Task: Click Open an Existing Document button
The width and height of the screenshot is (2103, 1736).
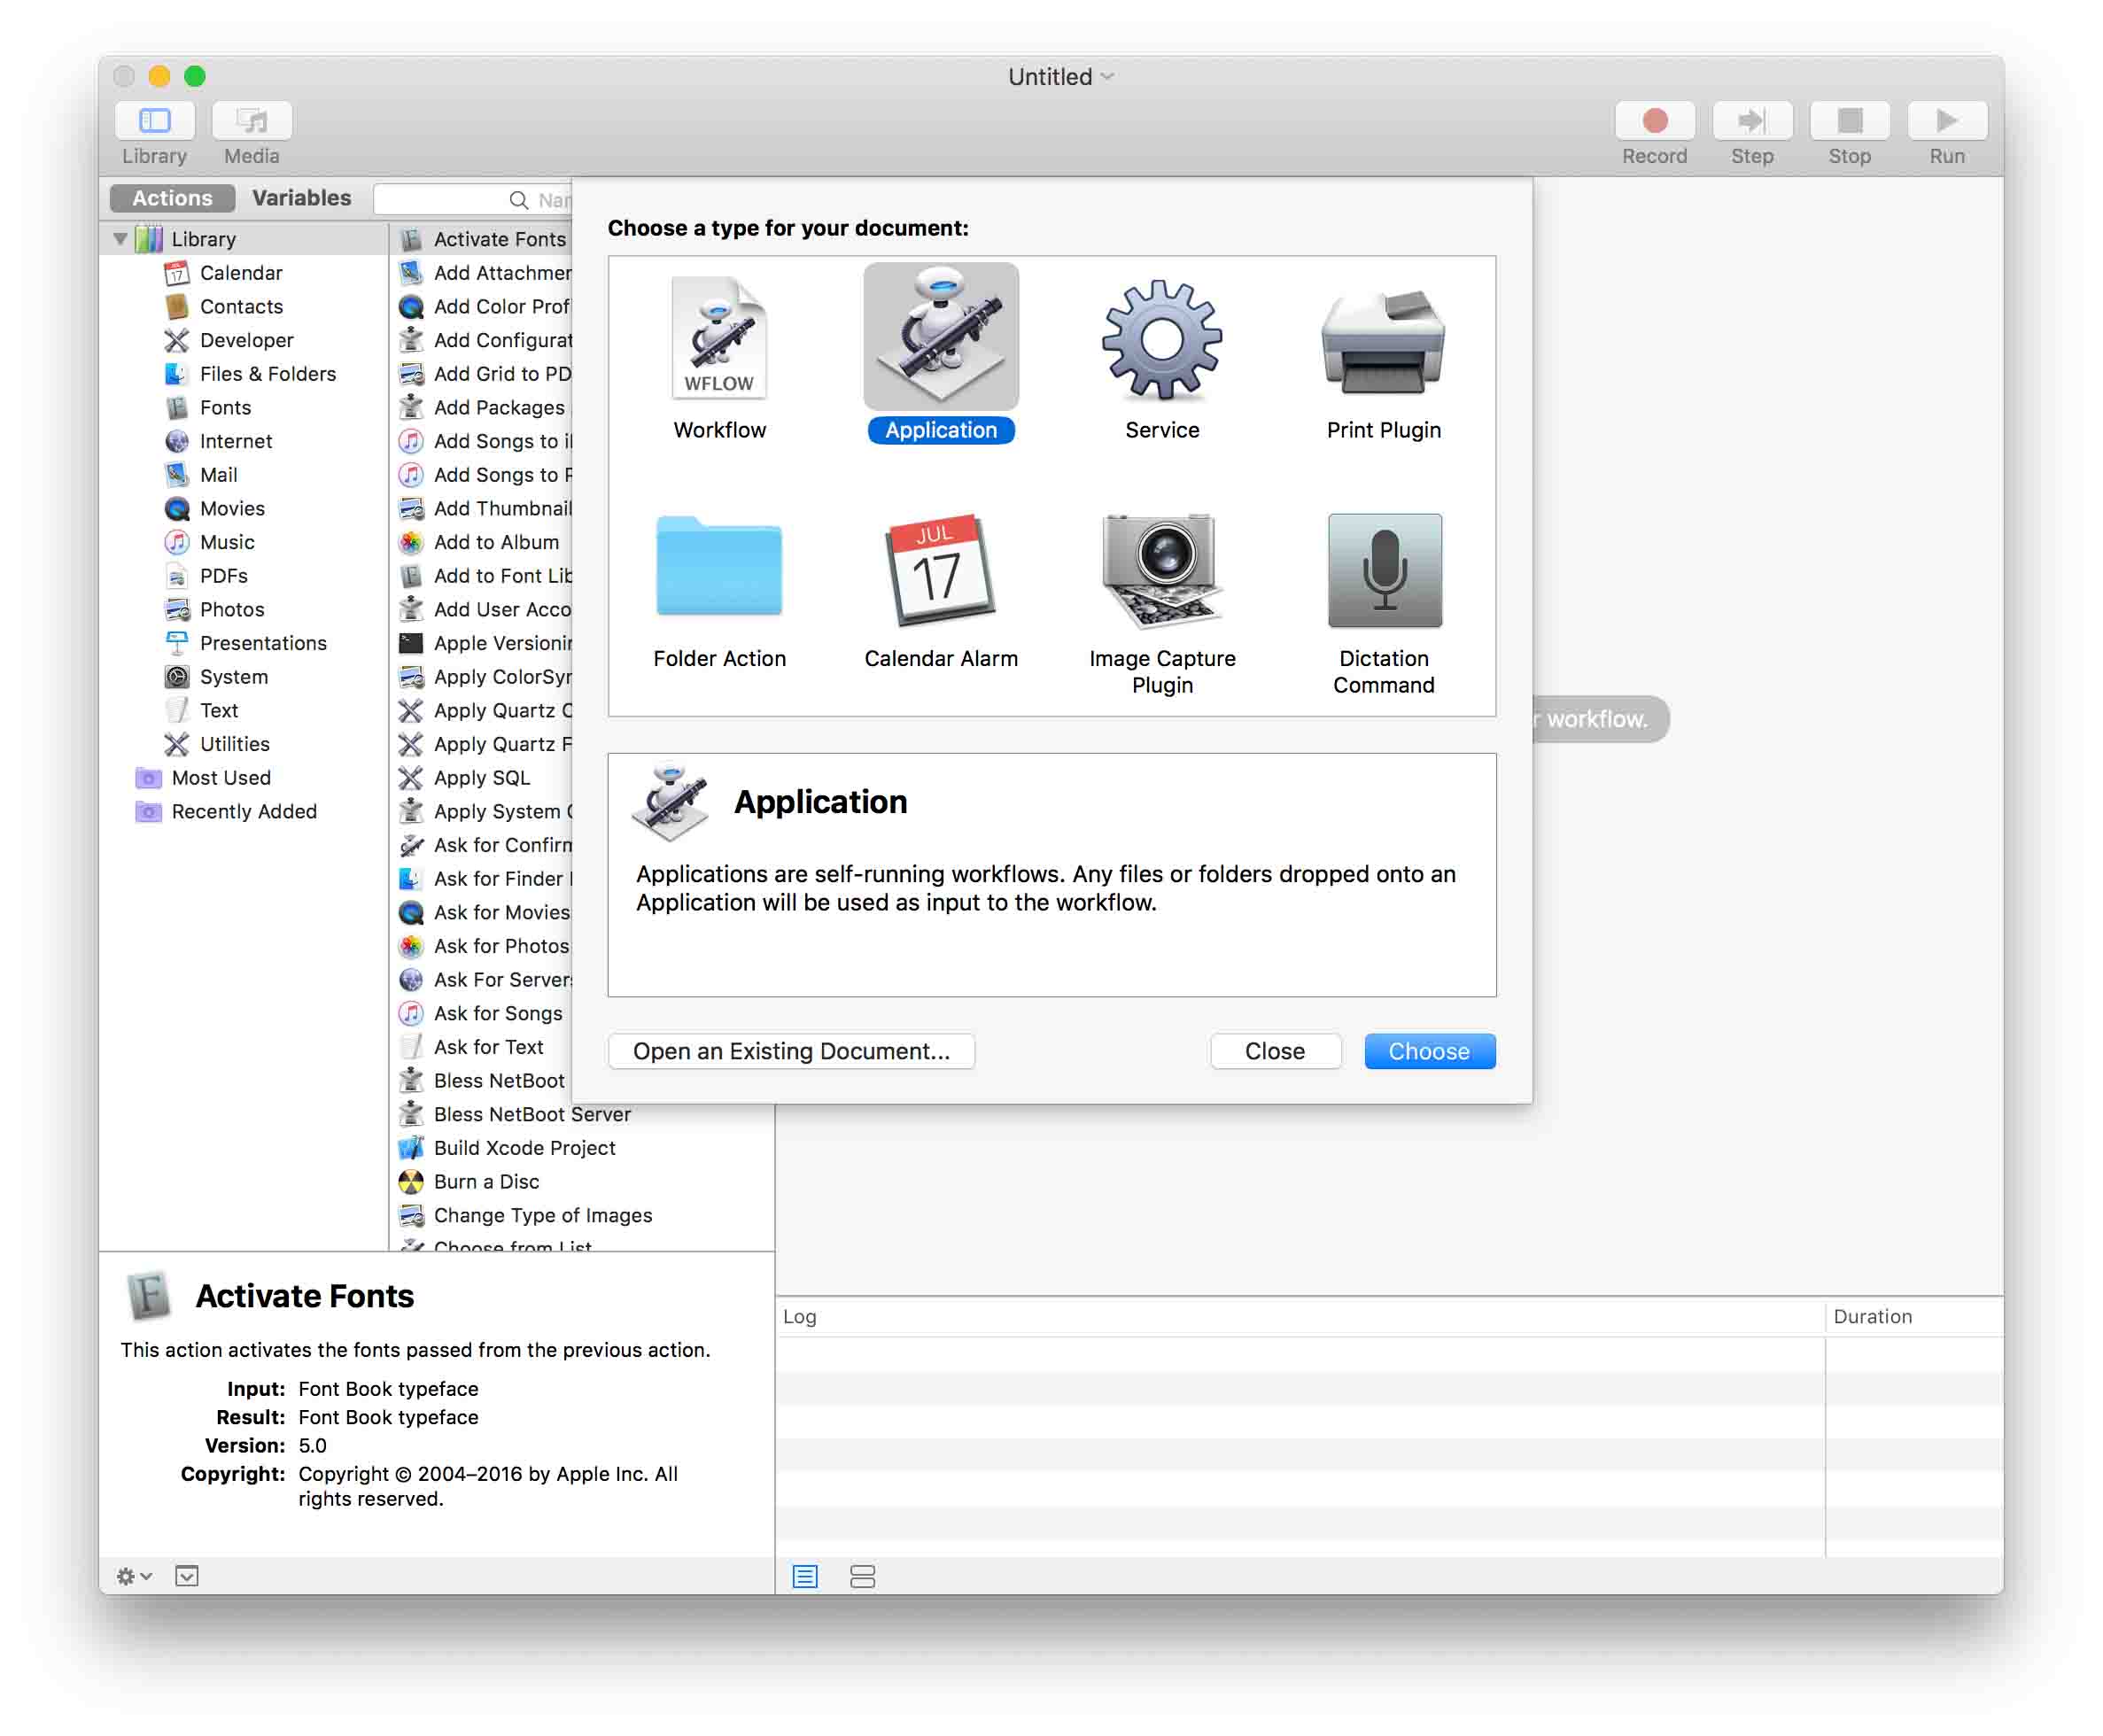Action: pyautogui.click(x=791, y=1051)
